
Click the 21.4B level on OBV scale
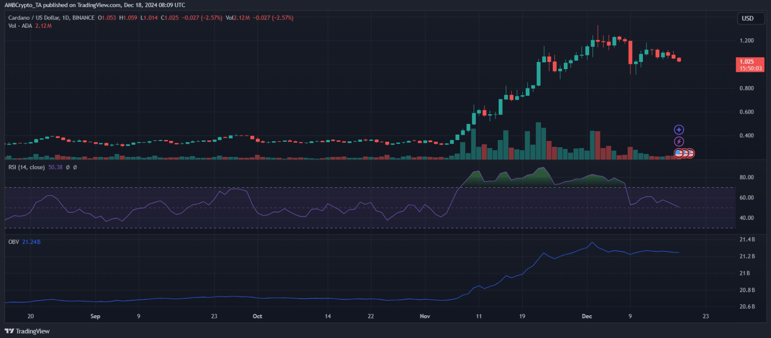[747, 239]
